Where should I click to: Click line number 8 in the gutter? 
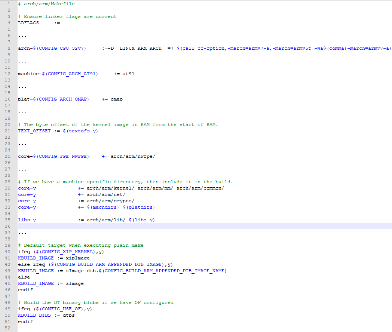tap(9, 48)
